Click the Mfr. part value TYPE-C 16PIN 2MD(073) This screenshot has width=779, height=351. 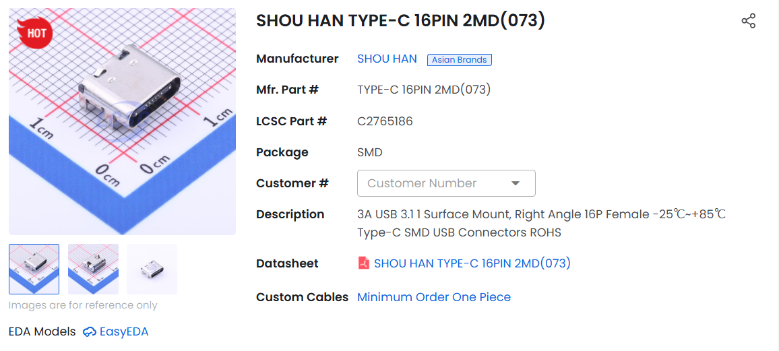pos(424,90)
